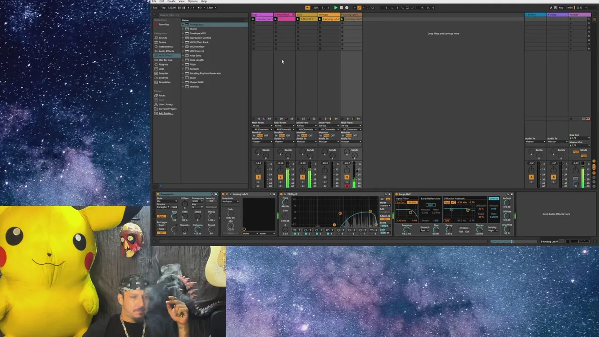The image size is (599, 337).
Task: Click Spin button in Early Reflections
Action: pyautogui.click(x=431, y=205)
